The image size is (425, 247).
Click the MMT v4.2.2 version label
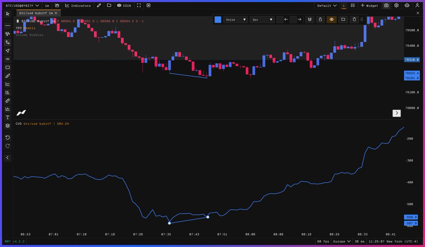pyautogui.click(x=14, y=241)
